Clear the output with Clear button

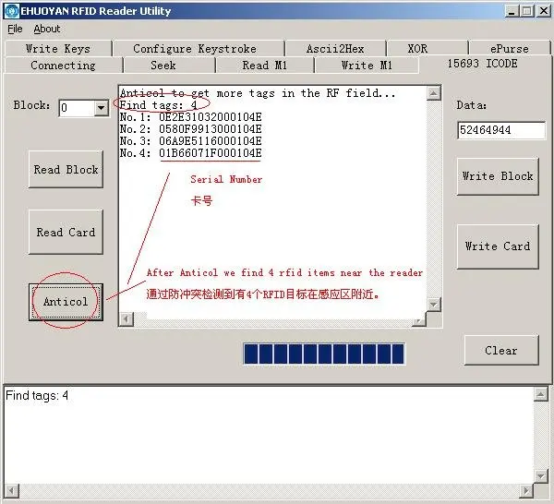pos(501,351)
